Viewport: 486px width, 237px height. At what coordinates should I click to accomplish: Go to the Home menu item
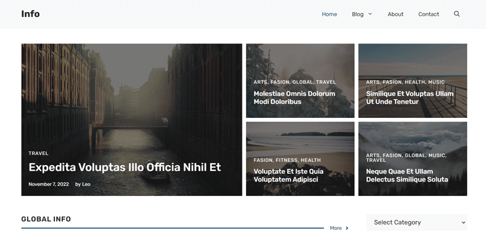point(329,14)
